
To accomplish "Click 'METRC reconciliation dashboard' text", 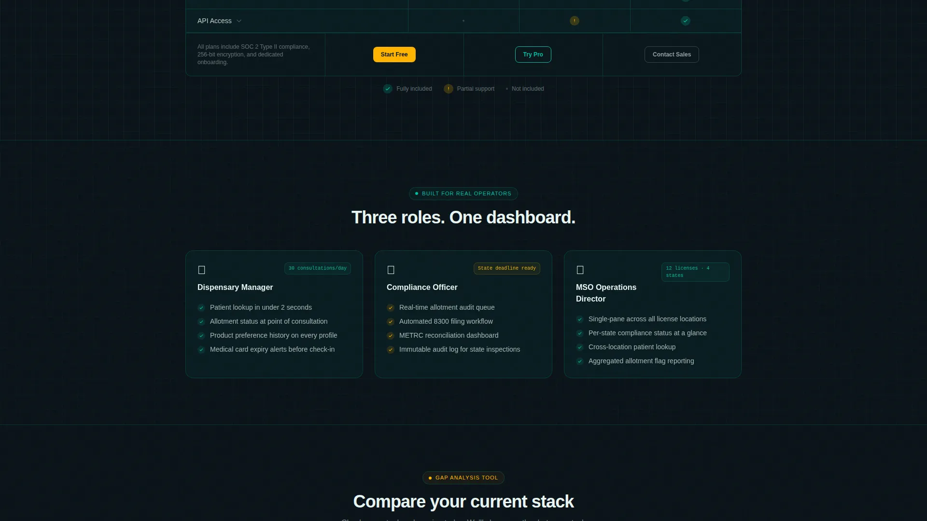I will click(449, 335).
